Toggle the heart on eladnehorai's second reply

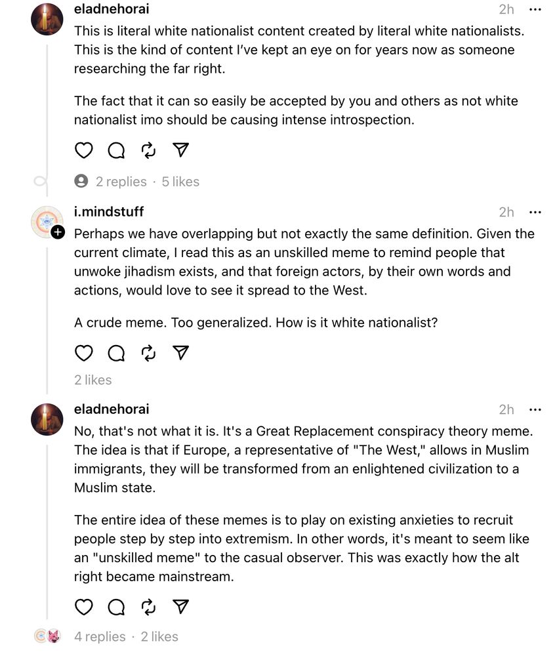(x=83, y=607)
